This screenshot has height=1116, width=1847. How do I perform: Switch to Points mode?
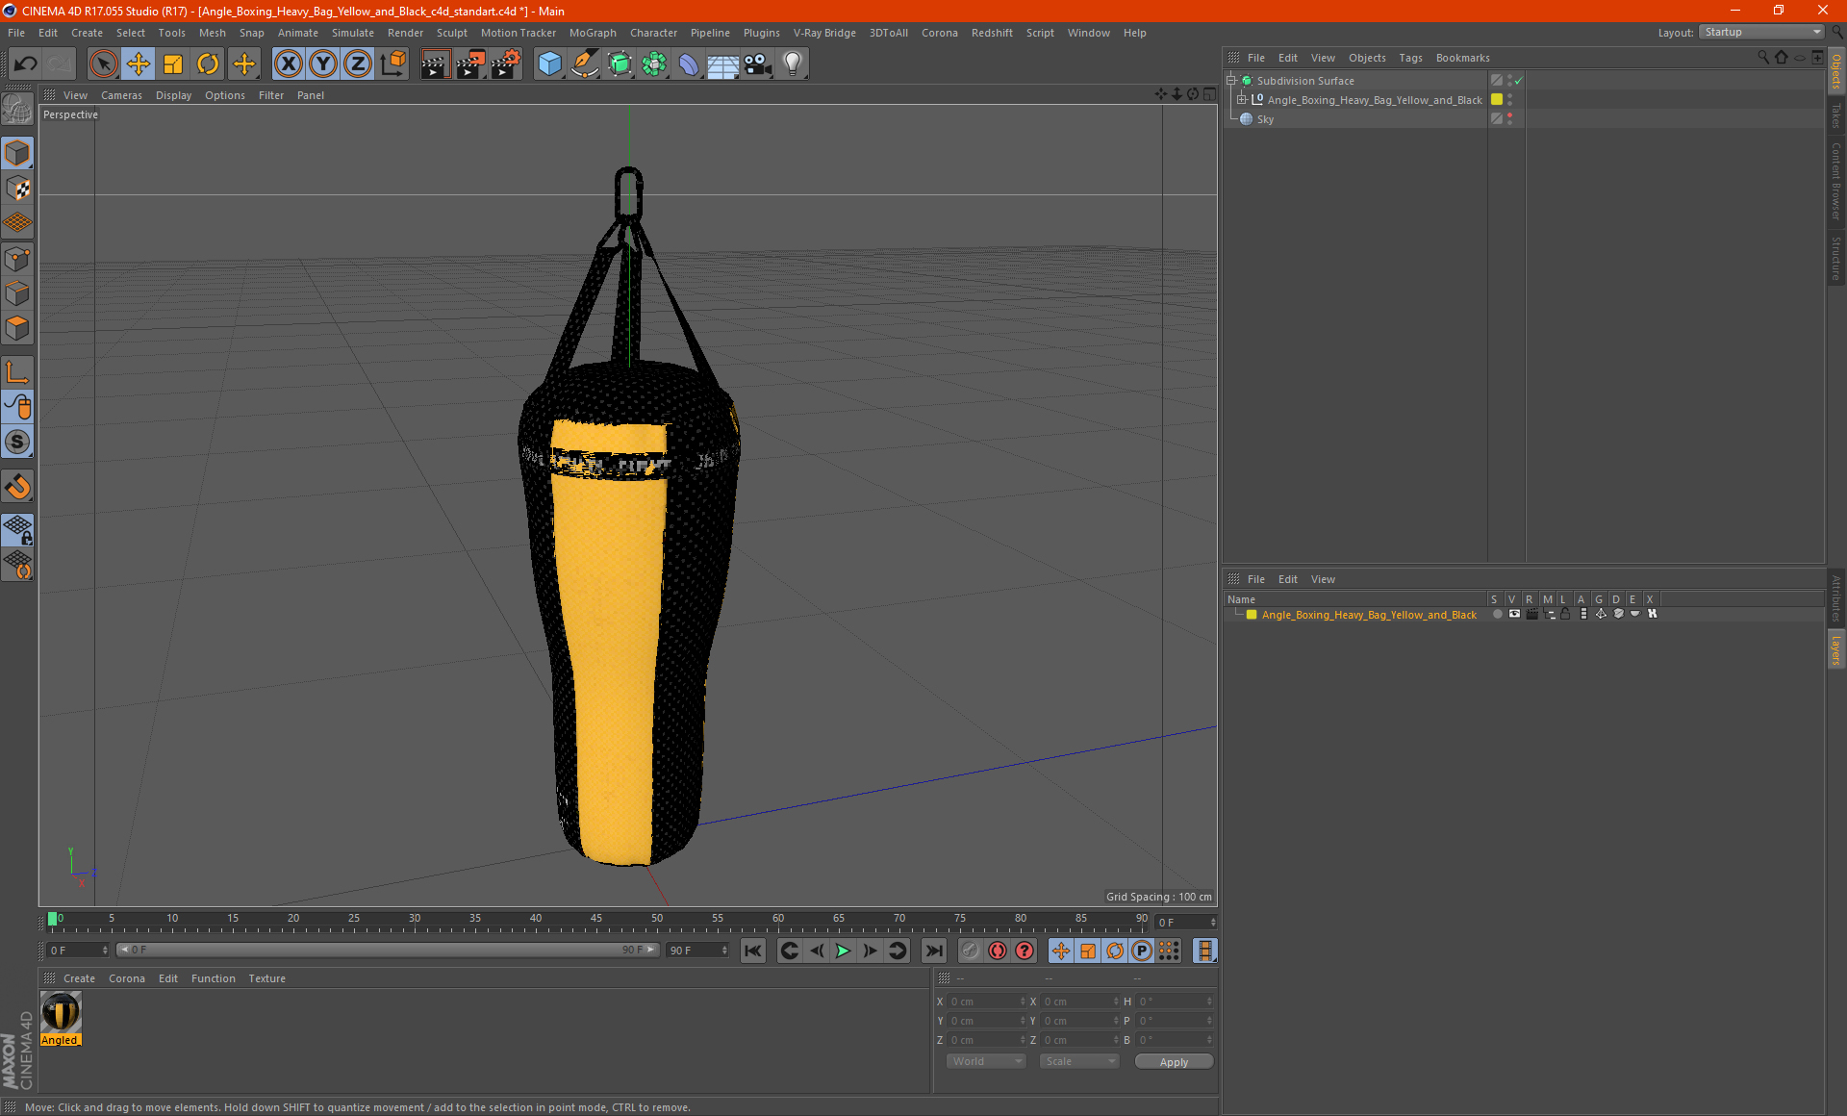17,259
